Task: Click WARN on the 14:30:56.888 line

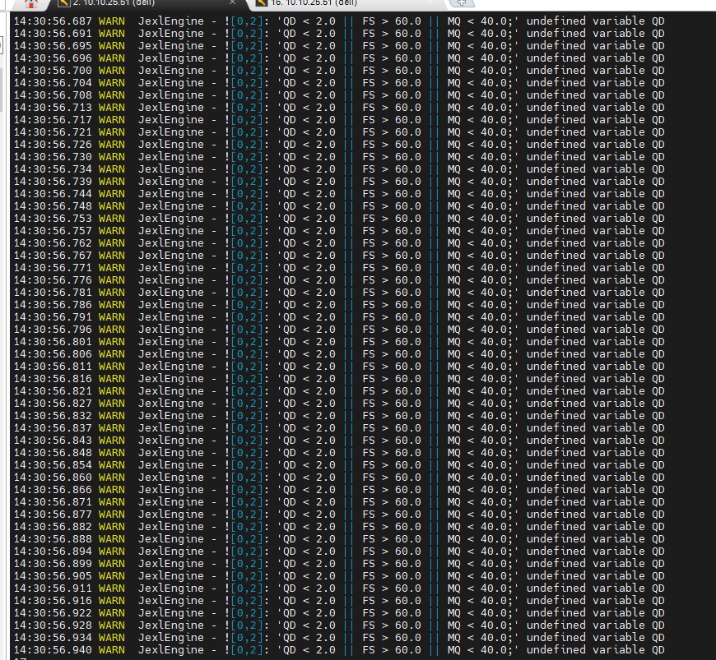Action: tap(111, 538)
